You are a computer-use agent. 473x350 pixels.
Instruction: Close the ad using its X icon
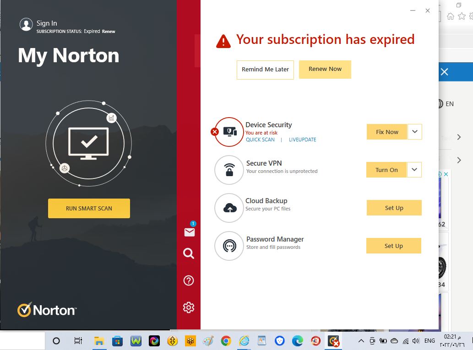click(446, 174)
